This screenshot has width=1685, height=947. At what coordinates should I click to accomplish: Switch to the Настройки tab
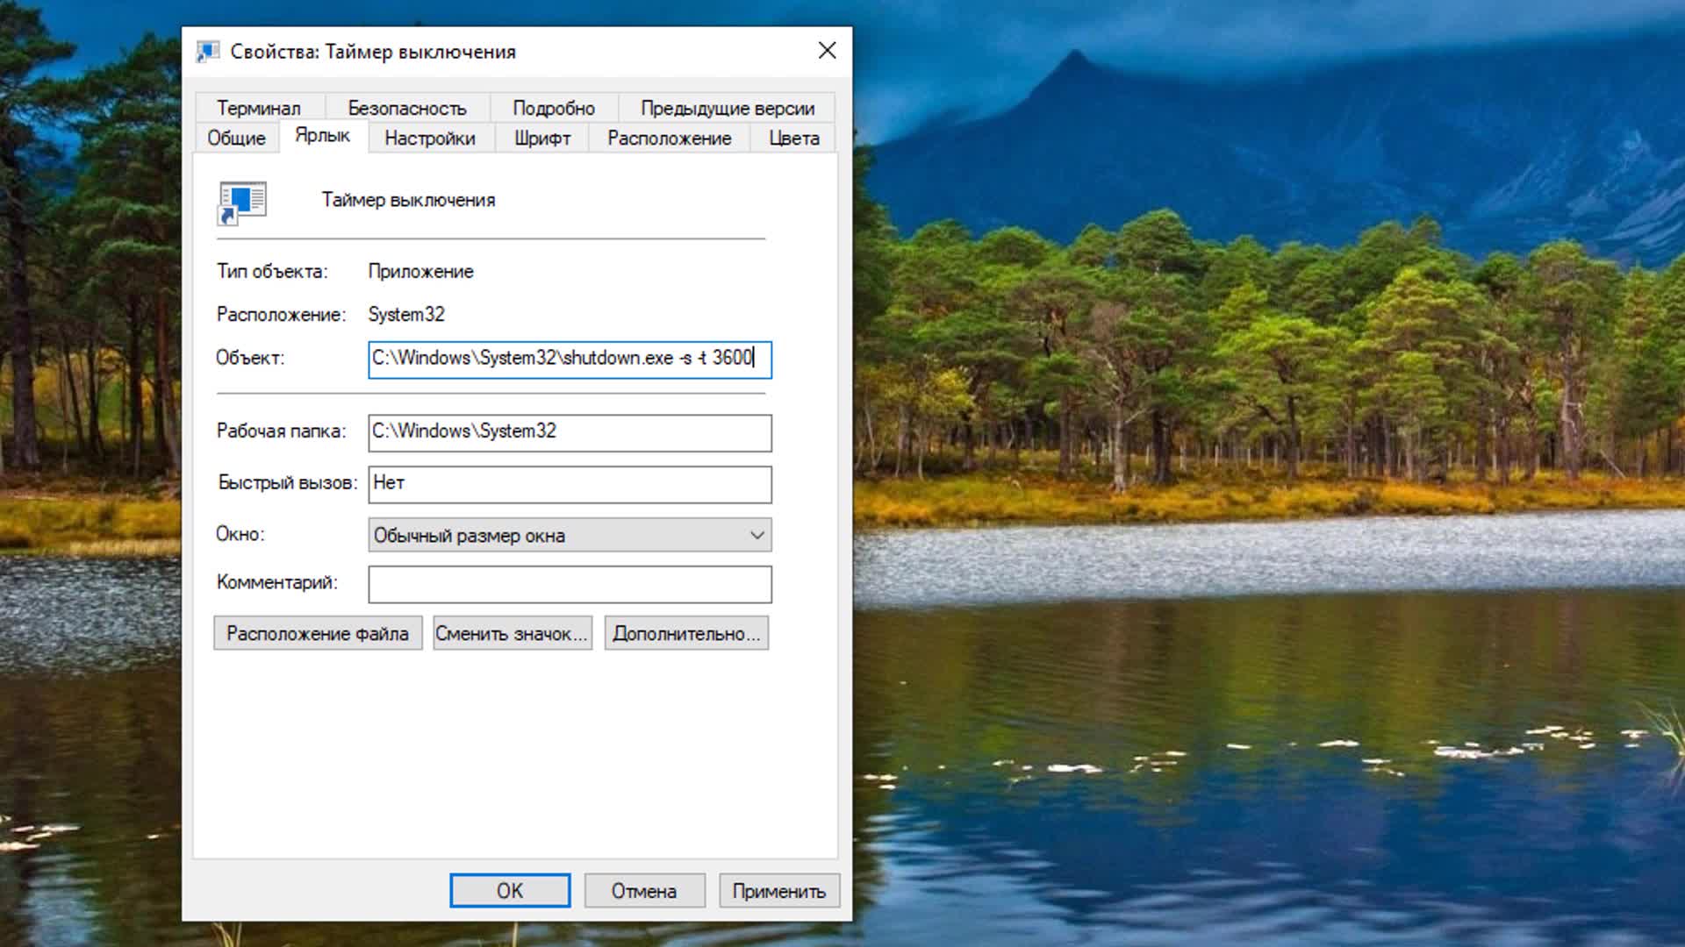point(428,138)
